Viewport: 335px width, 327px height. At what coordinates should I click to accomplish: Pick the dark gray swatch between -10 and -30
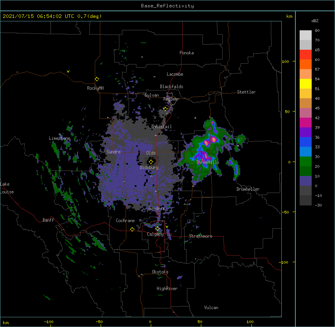pyautogui.click(x=305, y=200)
